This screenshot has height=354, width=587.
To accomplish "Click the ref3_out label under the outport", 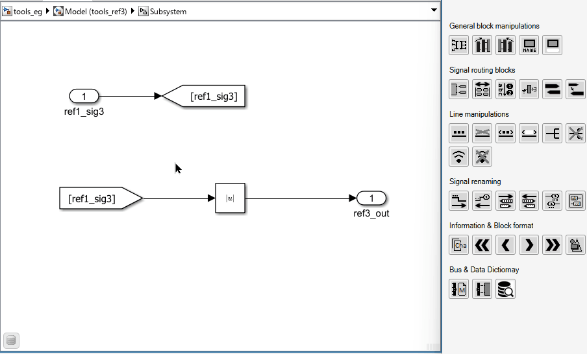I will point(371,213).
